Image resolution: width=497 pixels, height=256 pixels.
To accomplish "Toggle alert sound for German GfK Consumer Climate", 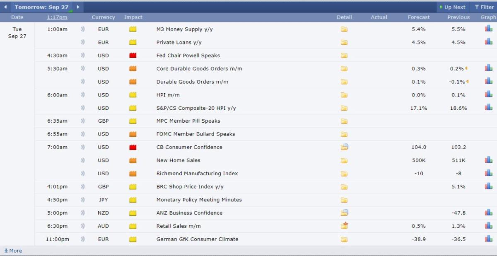I will point(82,239).
